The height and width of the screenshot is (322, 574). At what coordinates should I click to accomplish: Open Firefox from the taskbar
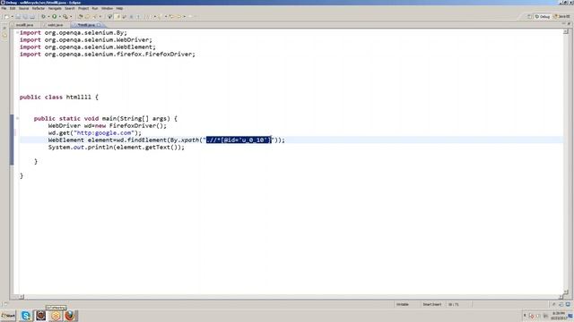coord(70,316)
